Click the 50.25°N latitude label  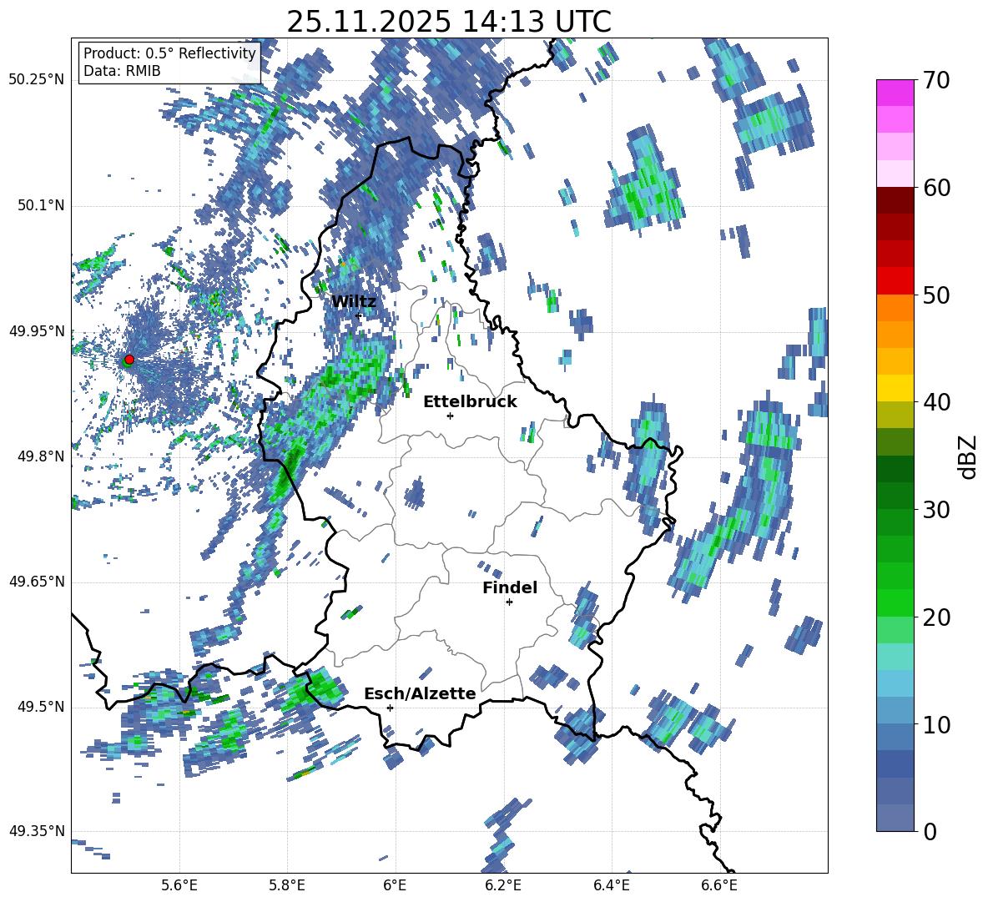coord(37,80)
